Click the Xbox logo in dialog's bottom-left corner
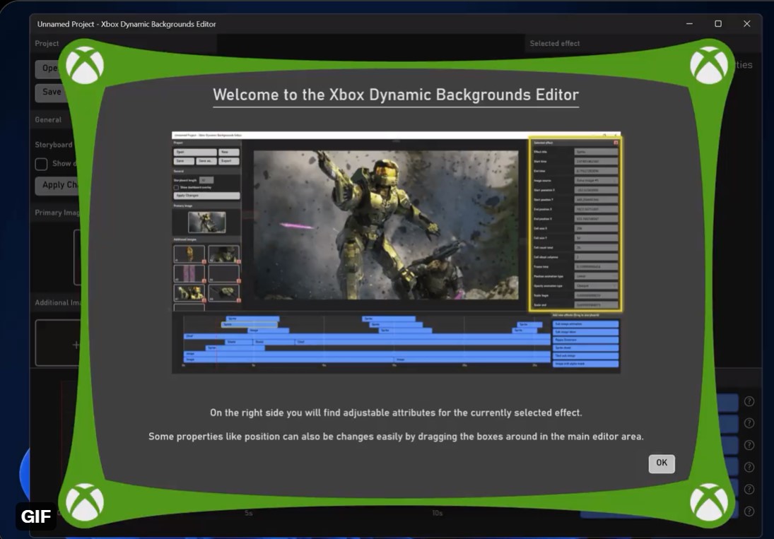Screen dimensions: 774x539 click(84, 502)
